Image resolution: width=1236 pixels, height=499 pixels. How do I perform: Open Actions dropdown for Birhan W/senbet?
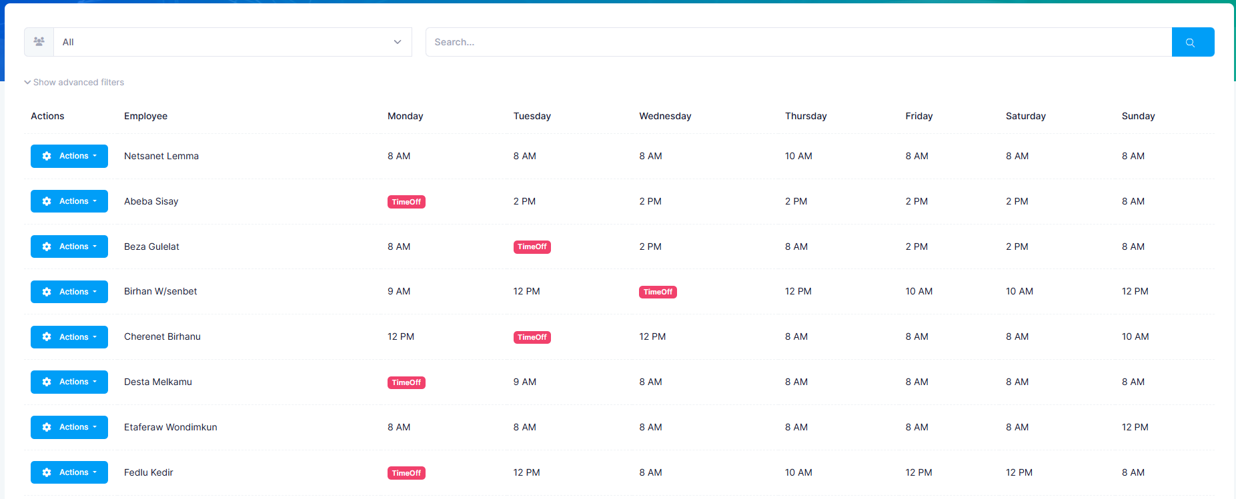[x=69, y=292]
